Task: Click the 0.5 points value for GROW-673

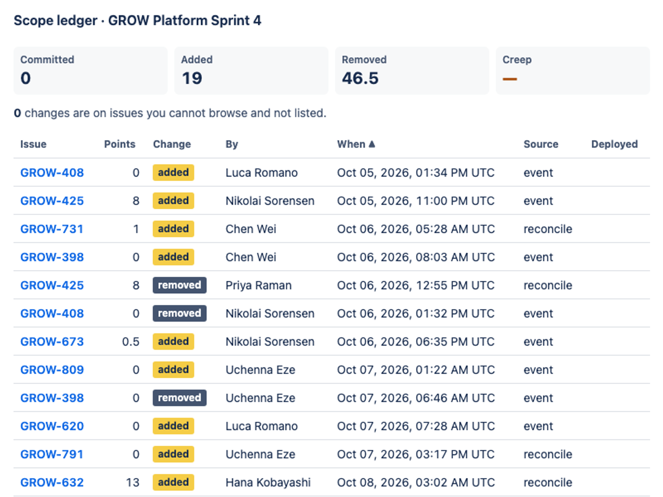Action: click(130, 341)
